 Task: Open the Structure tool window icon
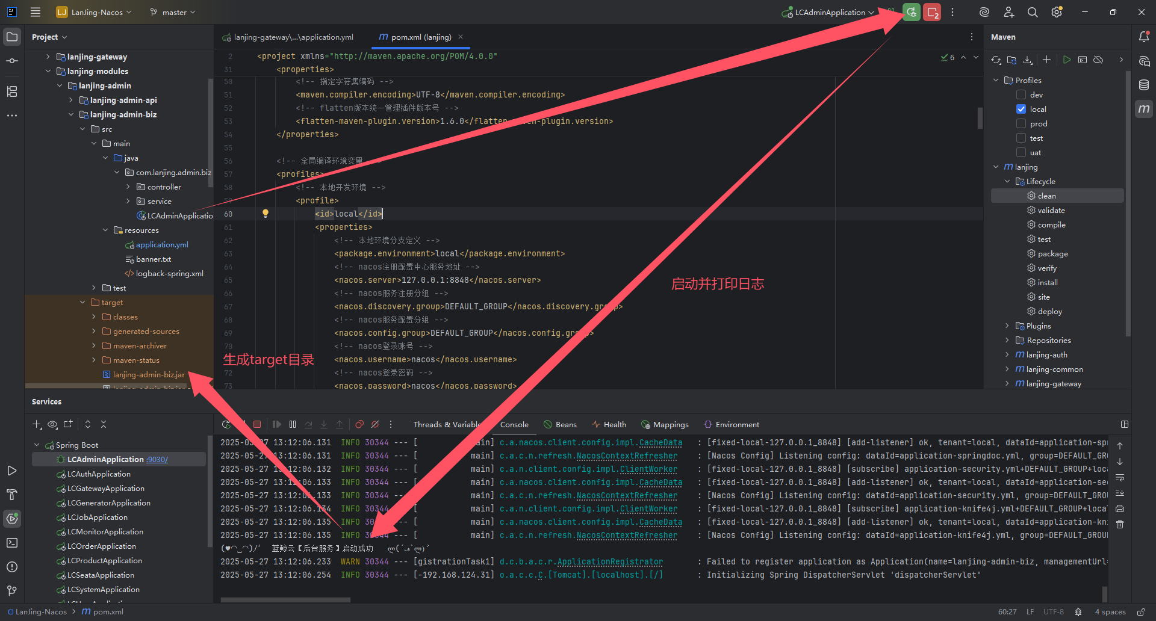(12, 91)
